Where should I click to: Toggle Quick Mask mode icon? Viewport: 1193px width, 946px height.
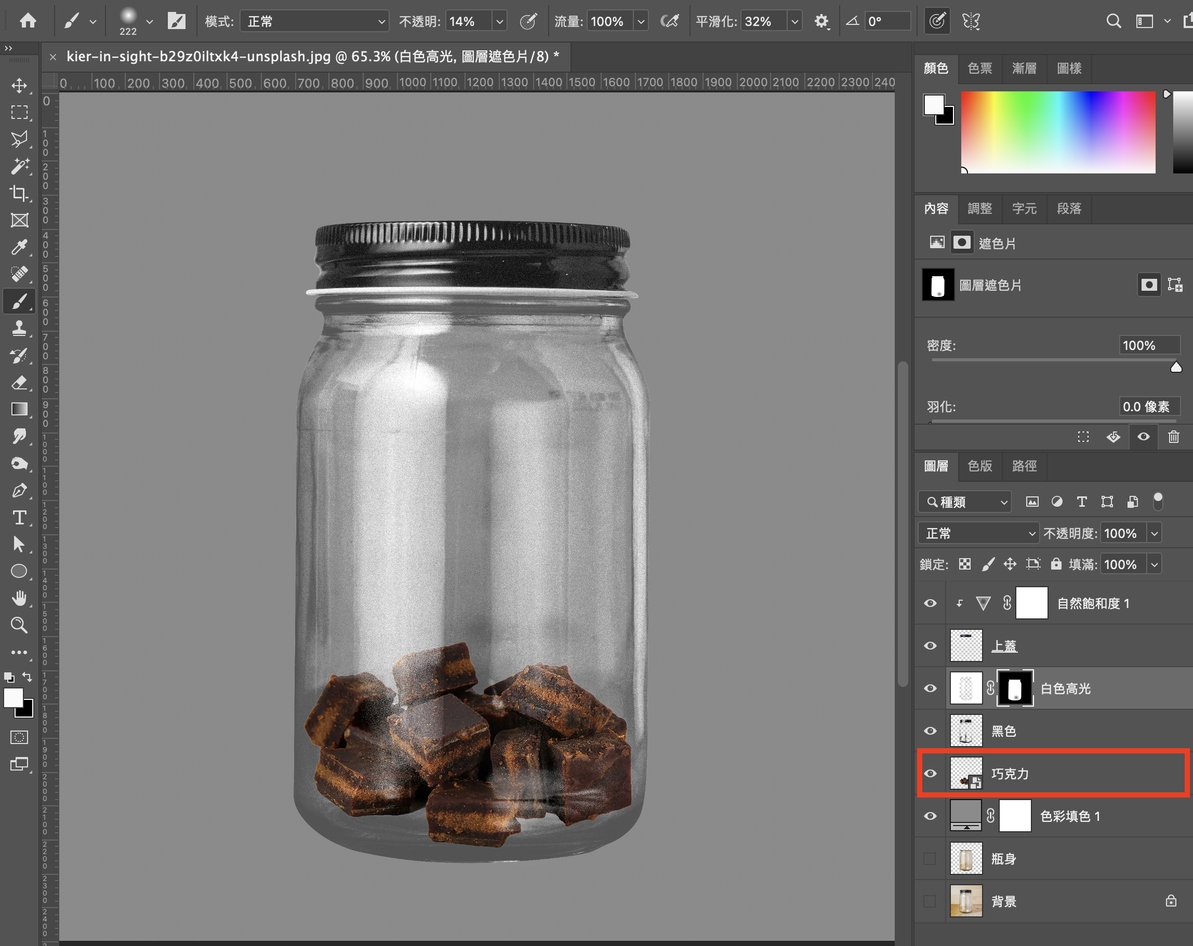coord(19,737)
